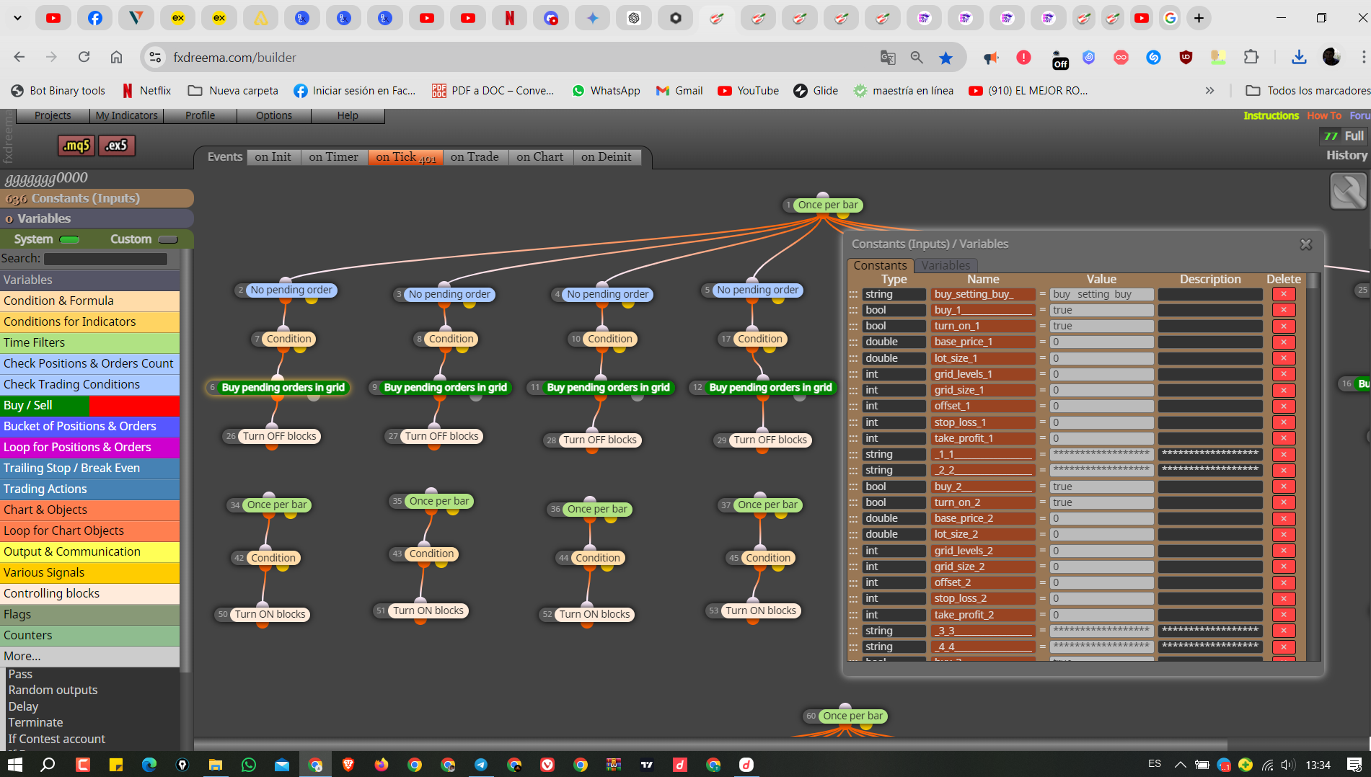This screenshot has height=777, width=1371.
Task: Open WhatsApp from Windows taskbar
Action: tap(249, 765)
